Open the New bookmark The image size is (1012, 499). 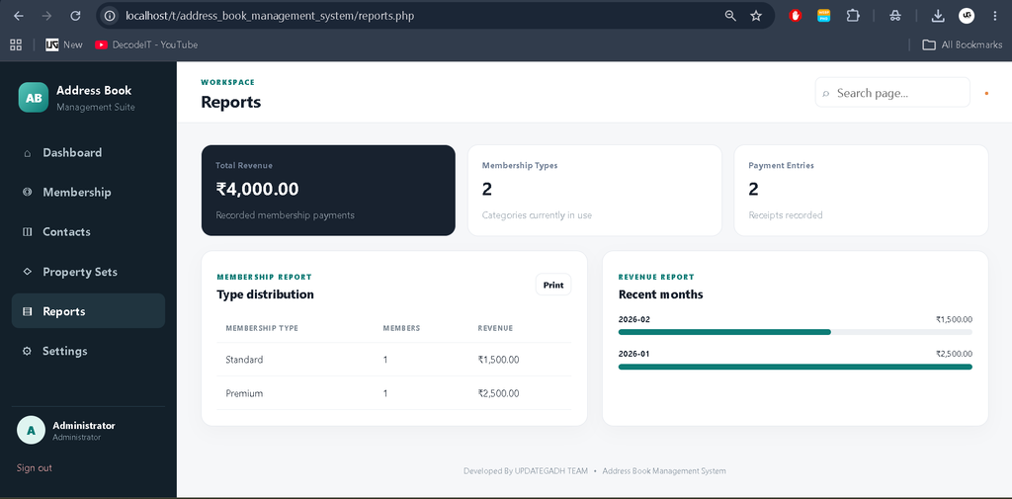[64, 44]
